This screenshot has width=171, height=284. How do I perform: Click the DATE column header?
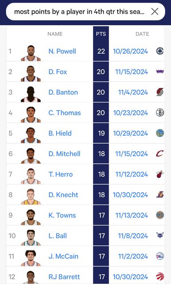coord(142,34)
